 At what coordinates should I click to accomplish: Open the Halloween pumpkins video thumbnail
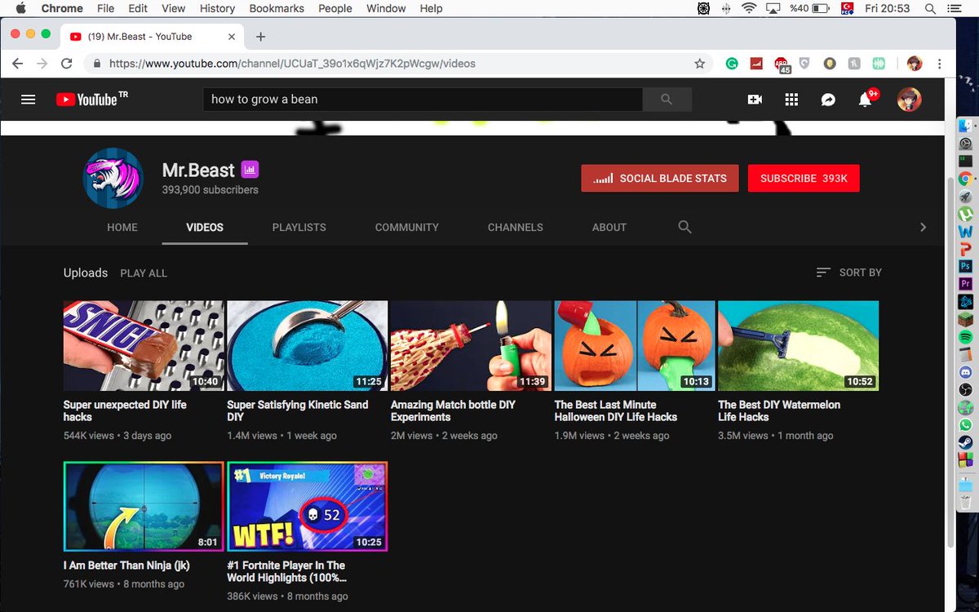point(635,346)
